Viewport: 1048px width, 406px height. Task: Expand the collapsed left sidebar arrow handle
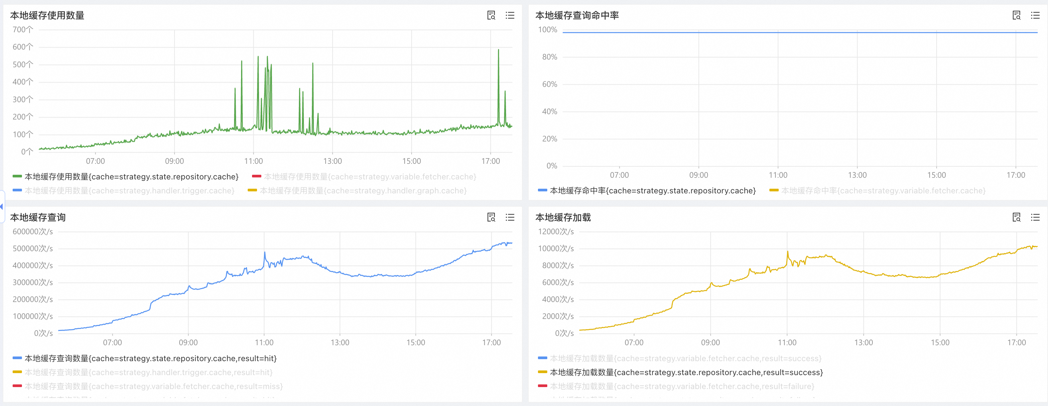tap(2, 206)
